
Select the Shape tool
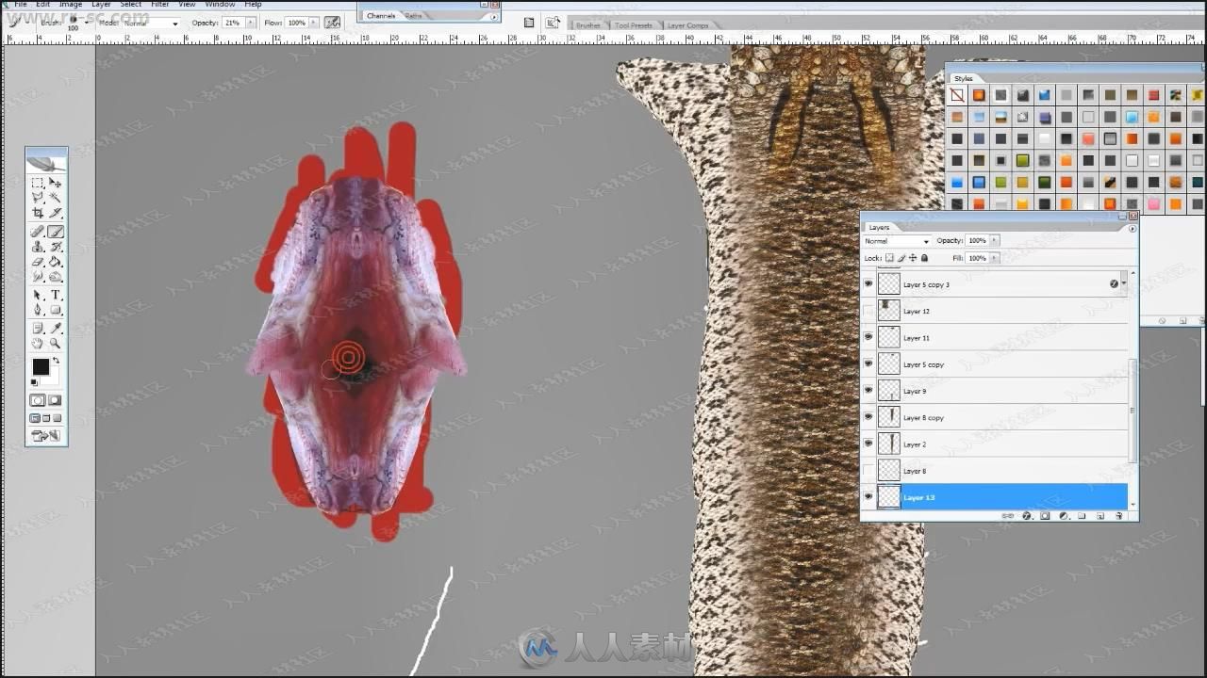(56, 310)
